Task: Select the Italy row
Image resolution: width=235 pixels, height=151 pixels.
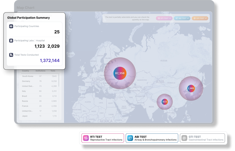Action: tap(39, 91)
